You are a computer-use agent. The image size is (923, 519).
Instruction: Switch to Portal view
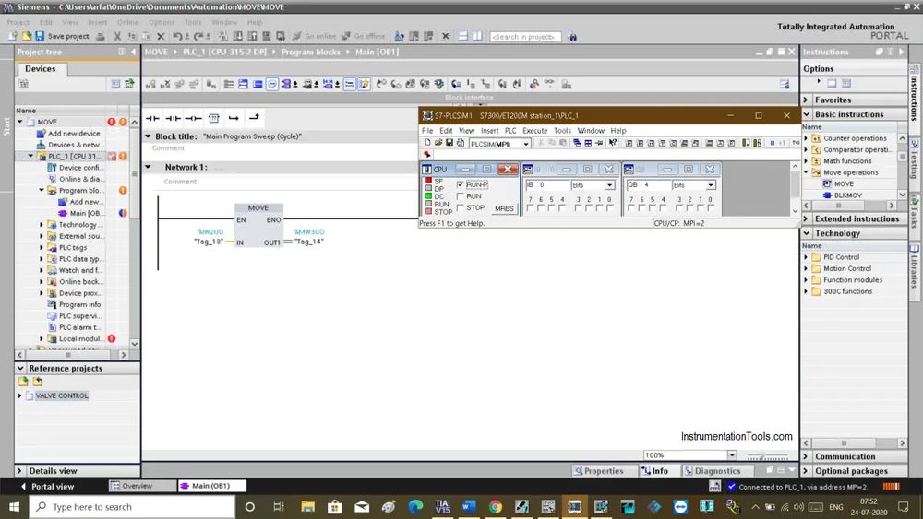click(47, 486)
